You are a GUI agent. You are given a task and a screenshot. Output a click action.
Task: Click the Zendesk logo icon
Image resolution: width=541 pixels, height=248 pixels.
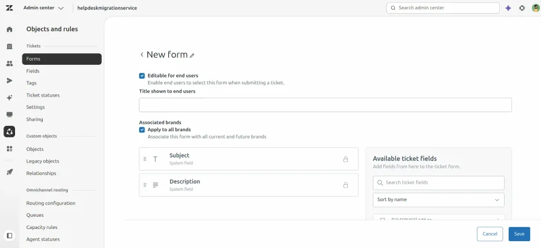click(x=9, y=8)
